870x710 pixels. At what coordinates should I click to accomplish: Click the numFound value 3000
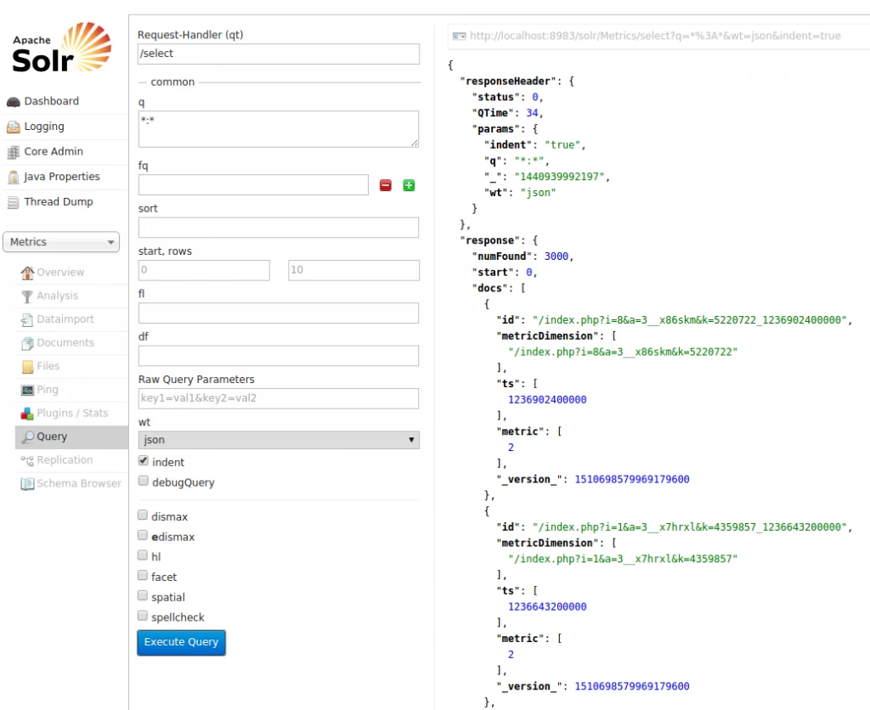[x=556, y=256]
